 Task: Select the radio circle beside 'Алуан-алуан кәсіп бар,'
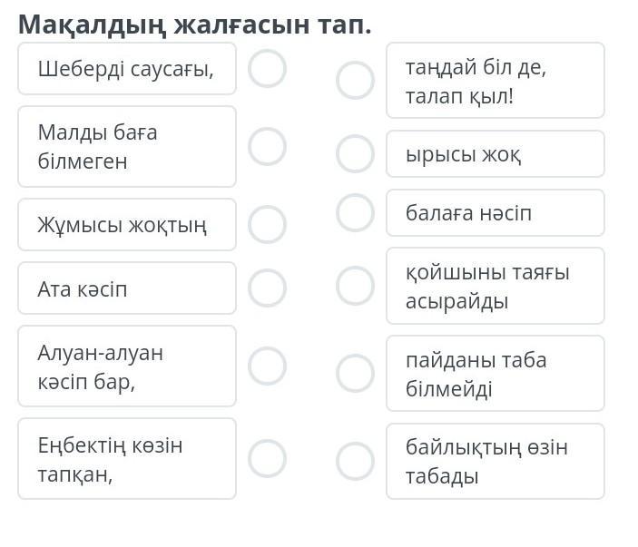coord(267,366)
